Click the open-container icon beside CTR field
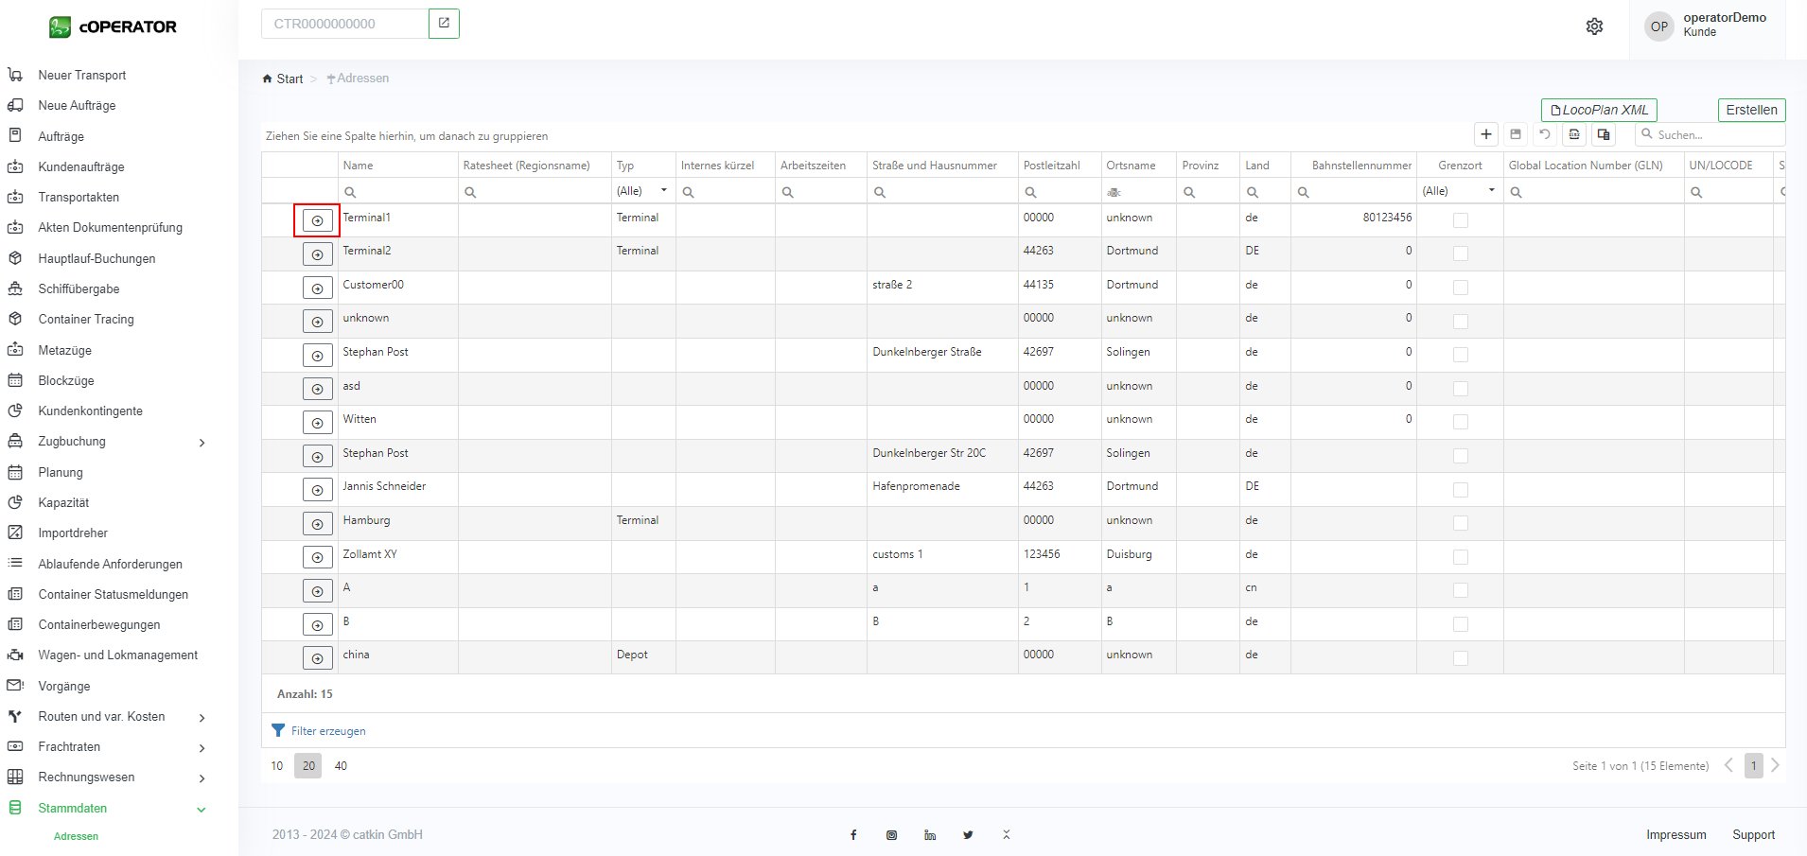The height and width of the screenshot is (856, 1807). 444,24
